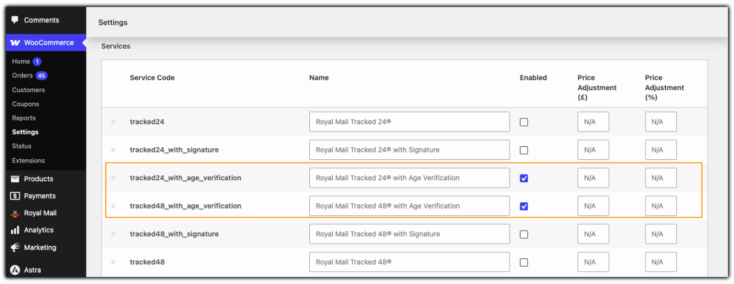
Task: Edit the Royal Mail Tracked 24® name field
Action: (409, 122)
